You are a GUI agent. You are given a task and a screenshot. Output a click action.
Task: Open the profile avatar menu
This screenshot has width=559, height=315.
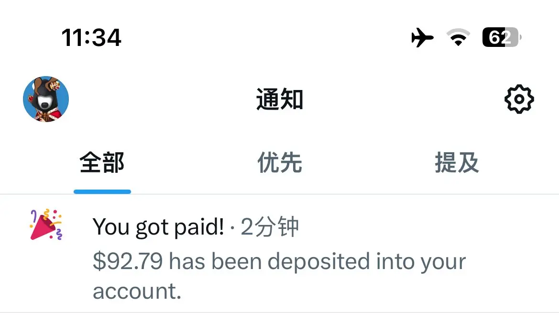[46, 99]
